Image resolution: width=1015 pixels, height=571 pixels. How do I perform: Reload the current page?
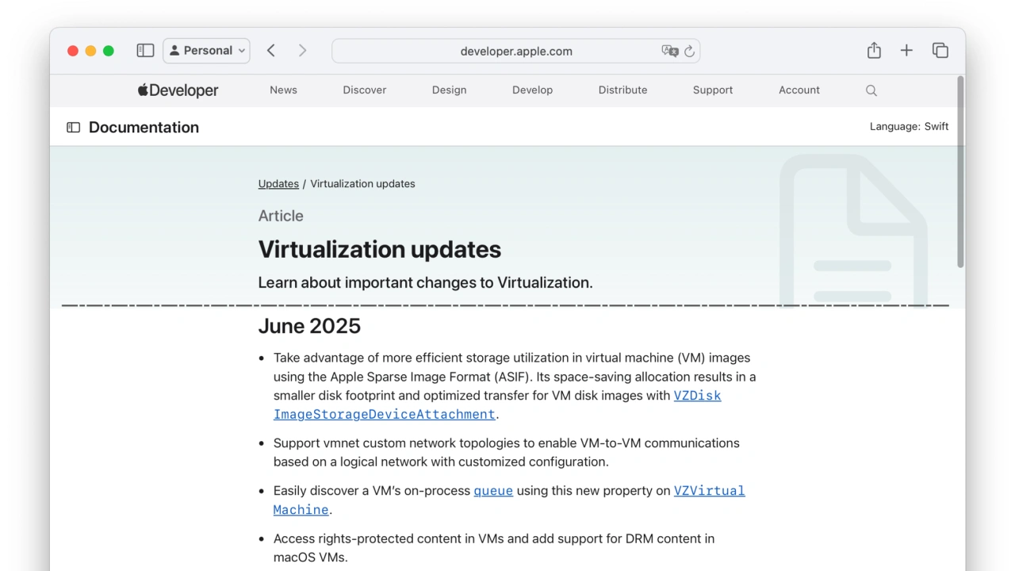[690, 51]
